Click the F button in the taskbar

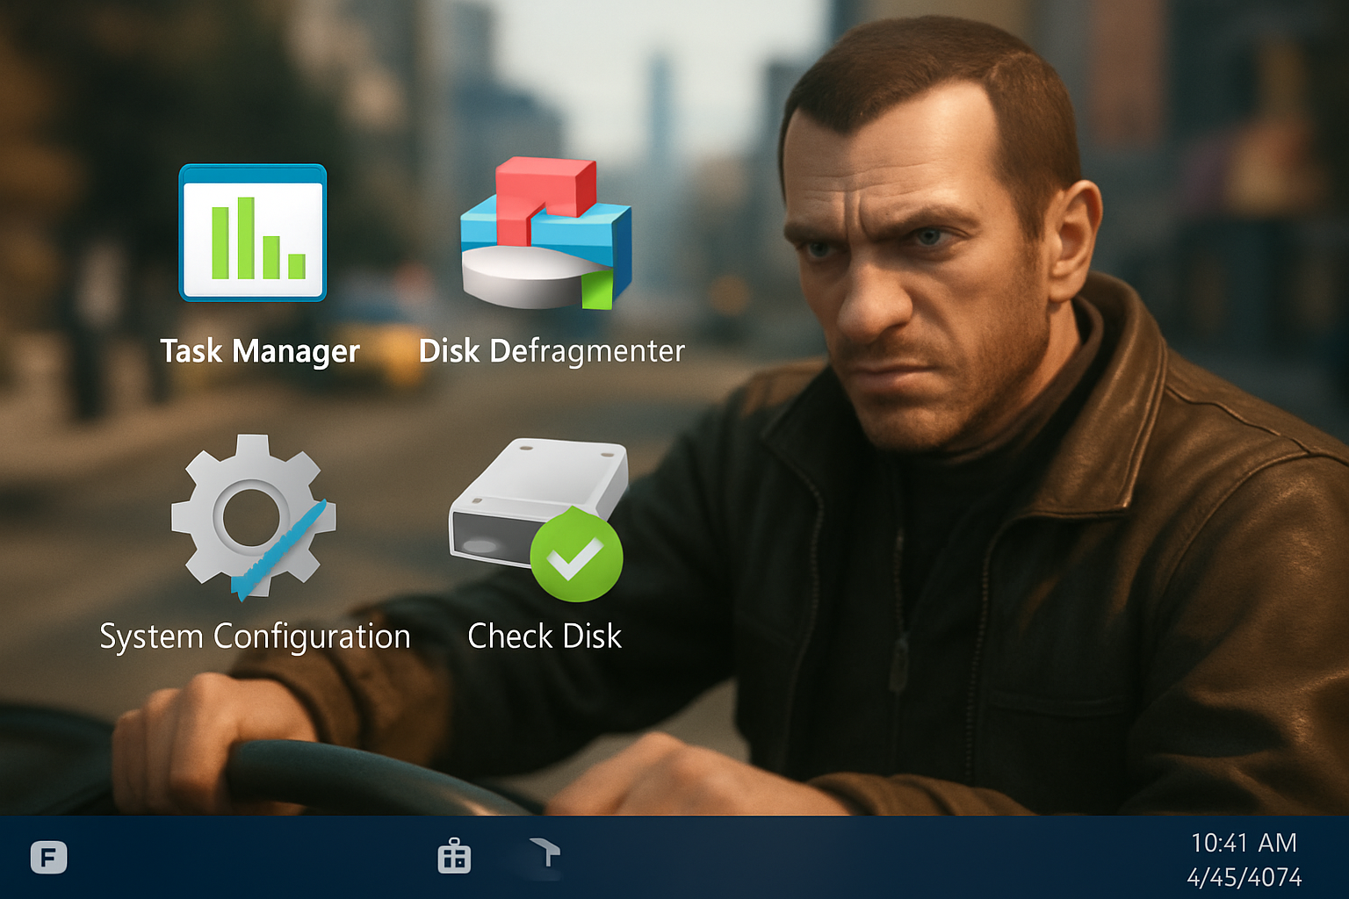tap(49, 857)
